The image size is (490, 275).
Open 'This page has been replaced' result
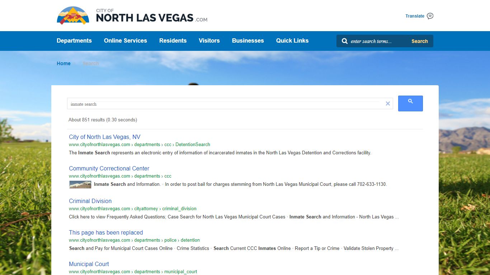pyautogui.click(x=106, y=233)
